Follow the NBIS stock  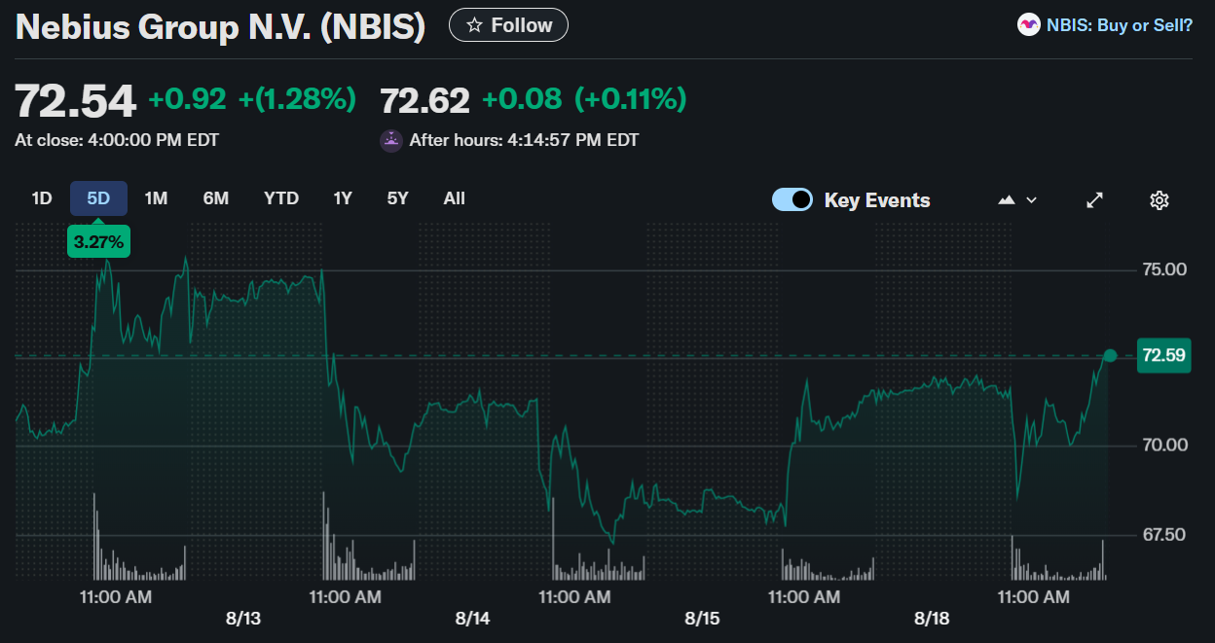point(508,25)
